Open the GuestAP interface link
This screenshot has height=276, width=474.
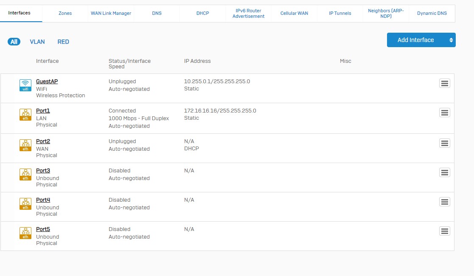click(x=47, y=82)
